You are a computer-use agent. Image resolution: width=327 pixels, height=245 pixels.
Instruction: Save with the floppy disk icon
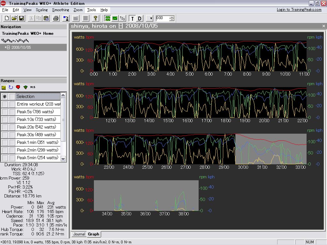coord(21,18)
